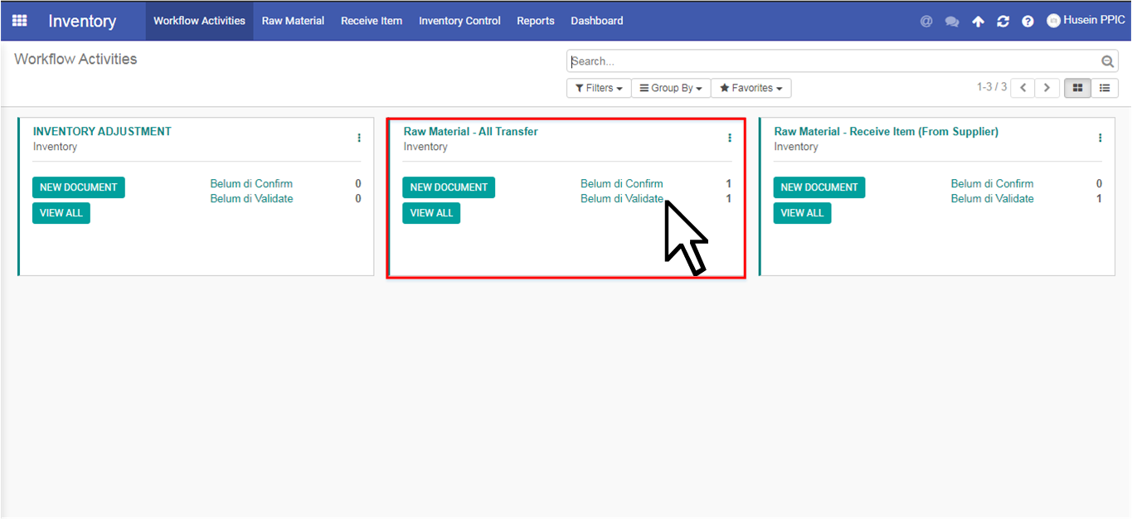Open Inventory Adjustment card's three-dot menu
This screenshot has height=519, width=1132.
coord(359,138)
